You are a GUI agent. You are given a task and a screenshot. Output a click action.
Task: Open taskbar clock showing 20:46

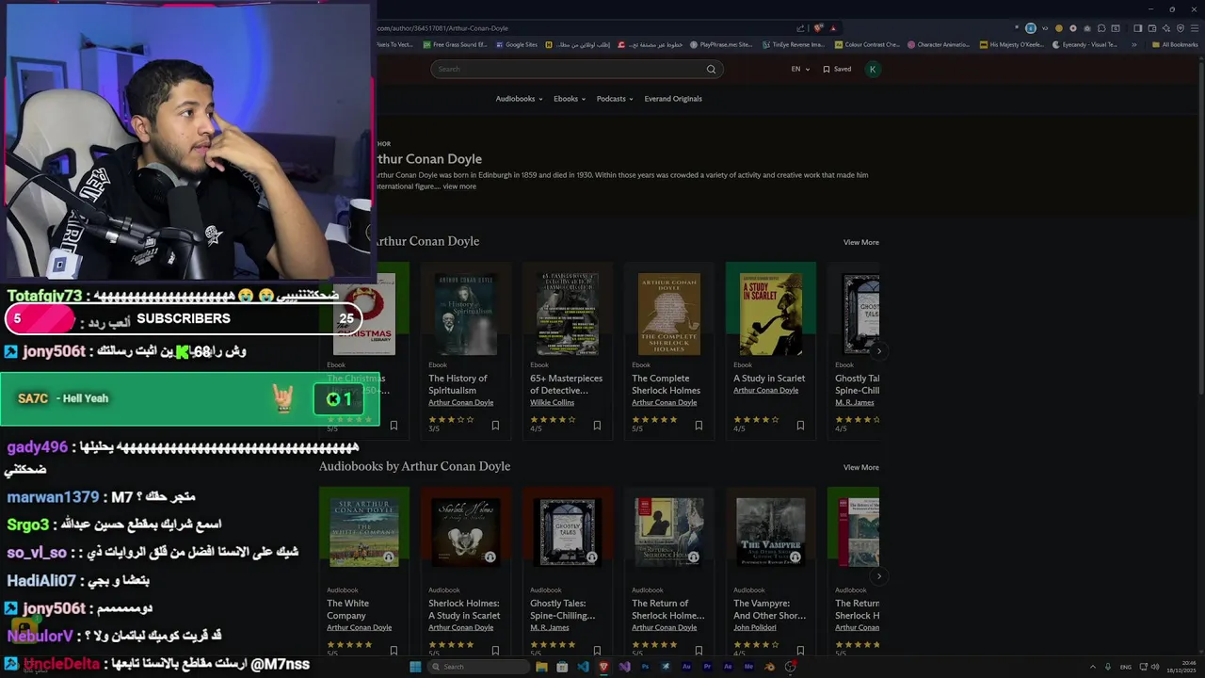tap(1183, 667)
